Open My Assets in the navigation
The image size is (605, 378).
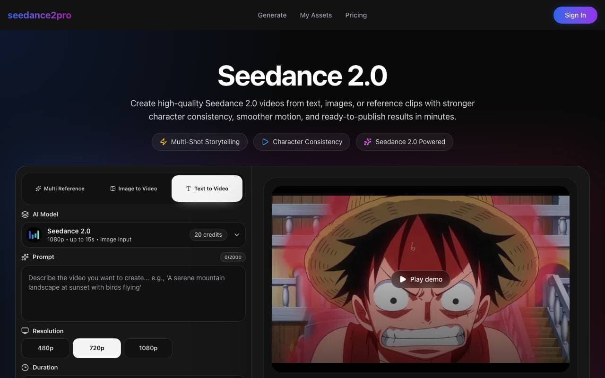(x=316, y=15)
